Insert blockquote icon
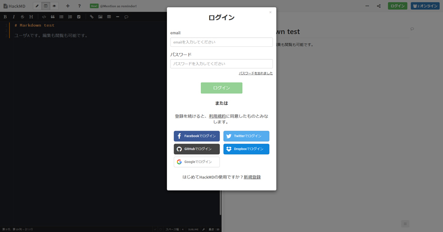The image size is (443, 232). click(53, 16)
